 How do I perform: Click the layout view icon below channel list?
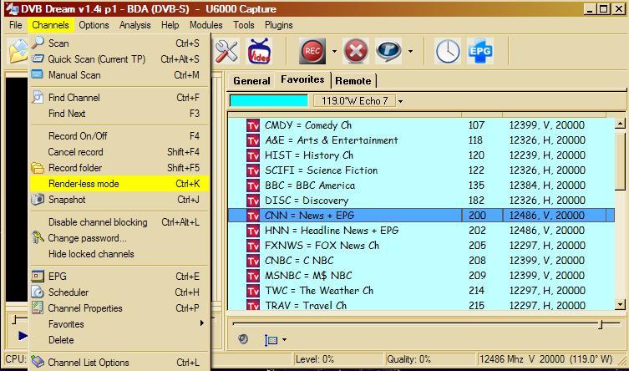[271, 340]
